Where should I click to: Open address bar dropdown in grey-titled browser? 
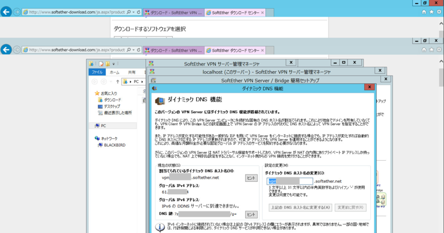(133, 50)
